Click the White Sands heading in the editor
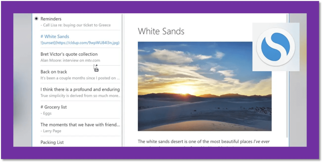Viewport: 323px width, 163px height. pos(161,31)
